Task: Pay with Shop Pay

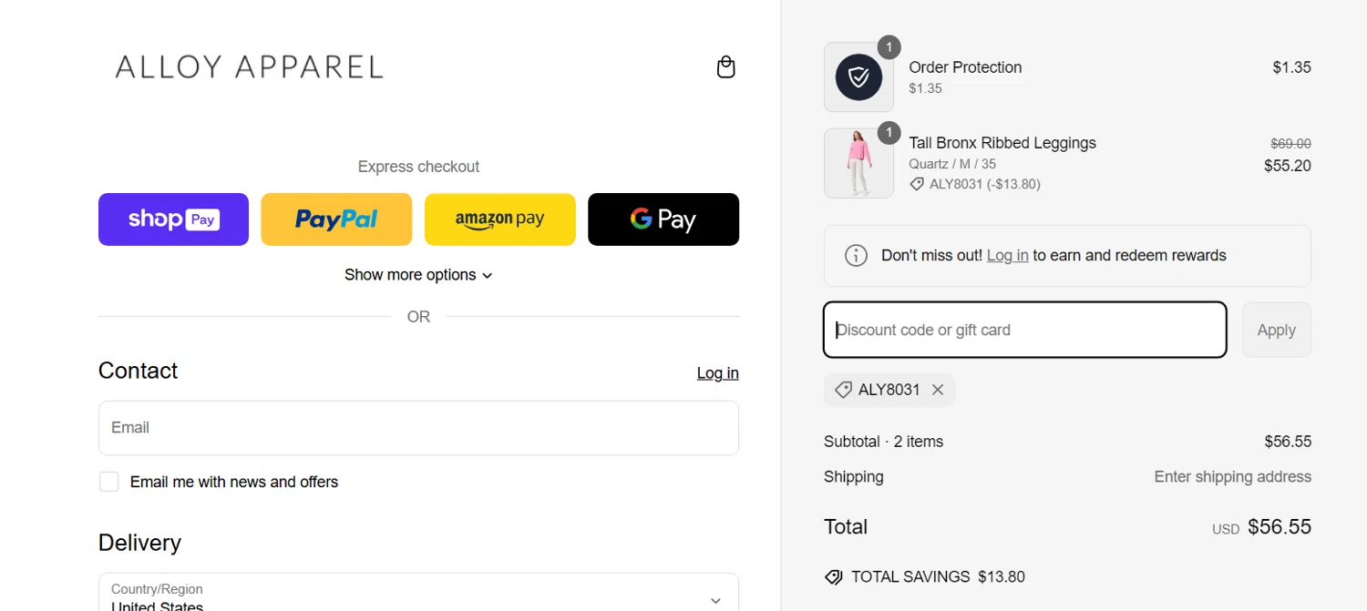Action: tap(173, 219)
